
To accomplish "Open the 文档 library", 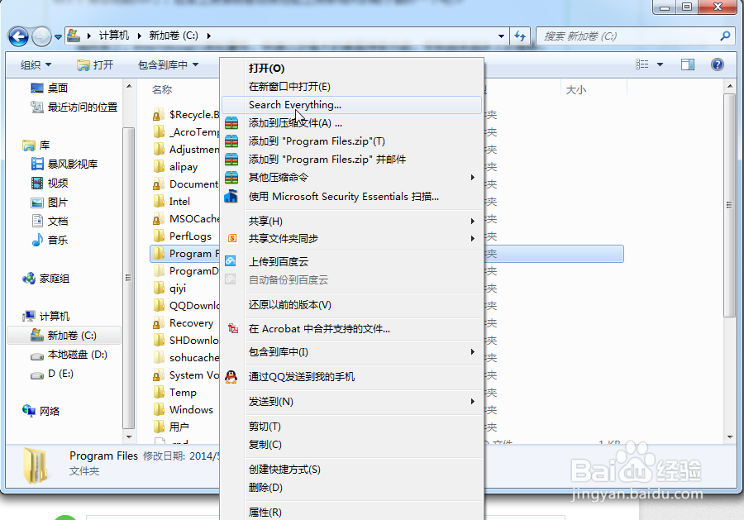I will (x=50, y=221).
